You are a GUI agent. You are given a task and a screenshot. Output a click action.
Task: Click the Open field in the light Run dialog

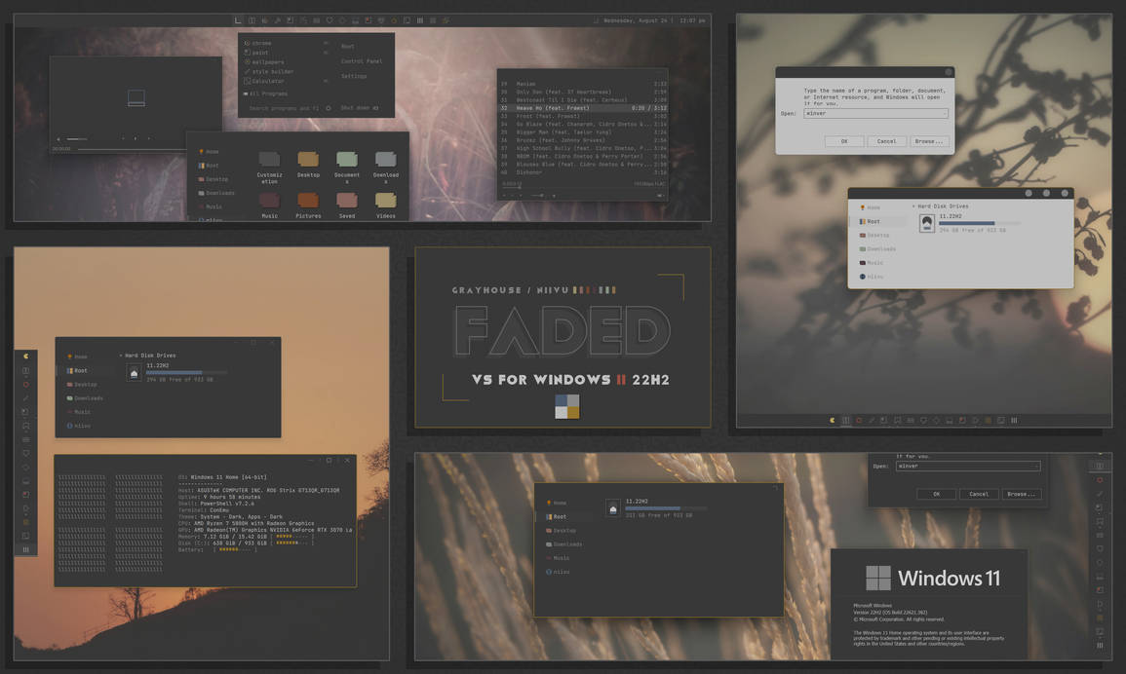point(876,113)
